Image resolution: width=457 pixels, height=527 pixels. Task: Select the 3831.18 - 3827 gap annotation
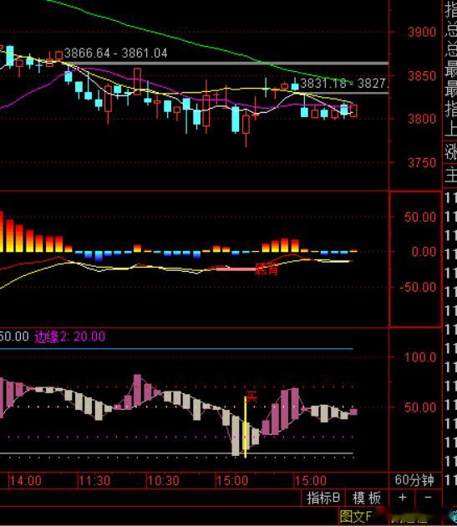click(x=344, y=84)
